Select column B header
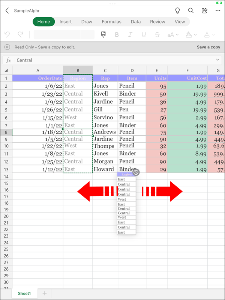 pos(78,70)
